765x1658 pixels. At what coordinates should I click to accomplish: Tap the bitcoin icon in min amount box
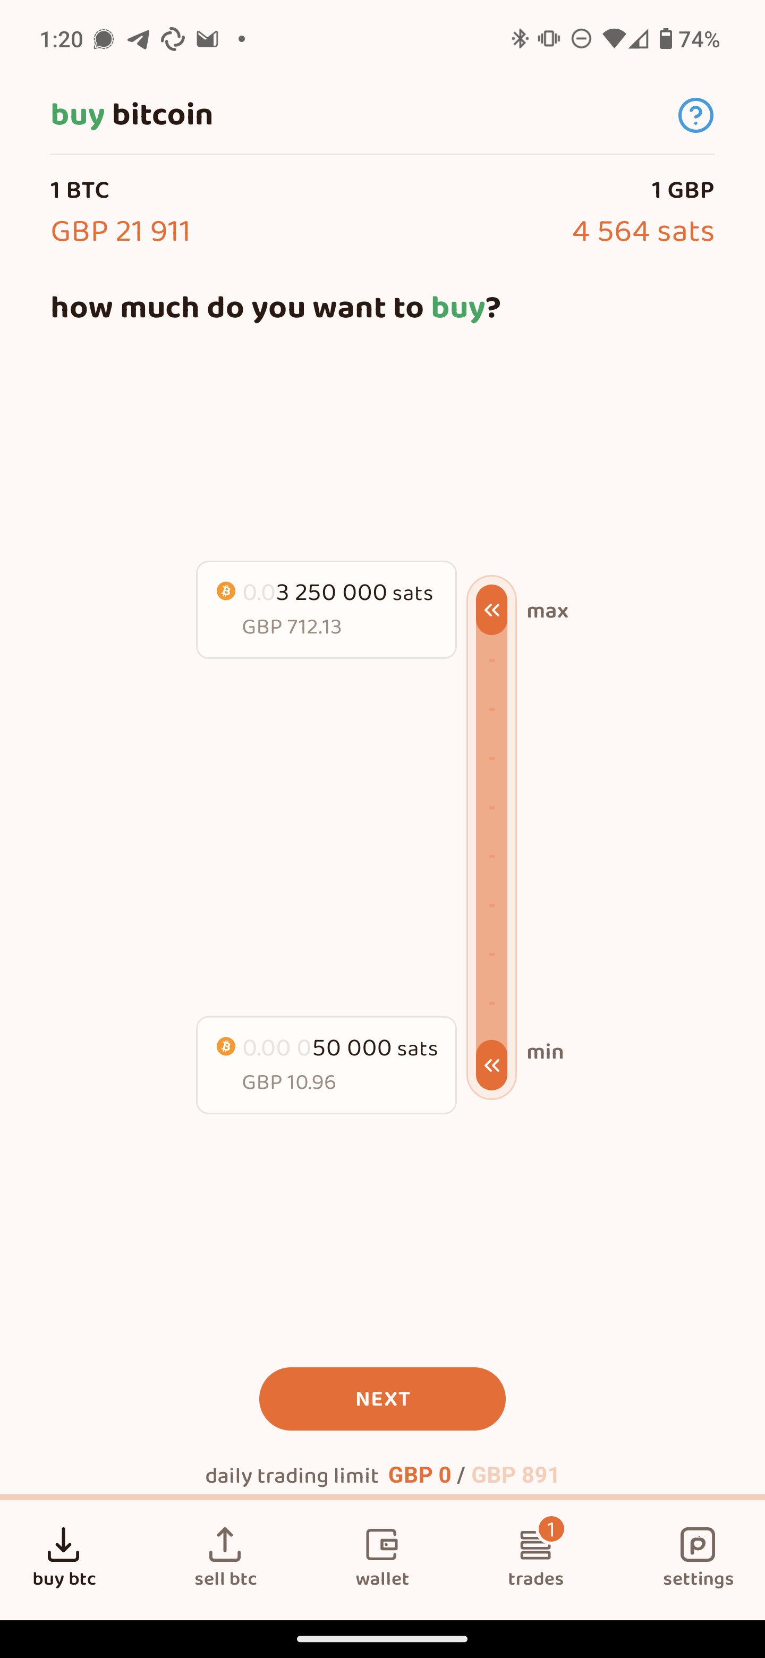[226, 1046]
